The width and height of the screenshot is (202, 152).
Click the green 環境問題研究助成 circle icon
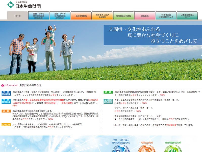[173, 148]
